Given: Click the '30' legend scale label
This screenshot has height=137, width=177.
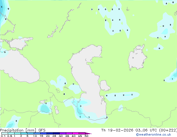Looking at the screenshot, I should (61, 136).
